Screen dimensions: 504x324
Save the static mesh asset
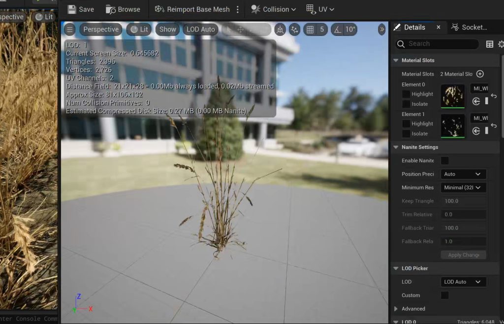coord(81,9)
